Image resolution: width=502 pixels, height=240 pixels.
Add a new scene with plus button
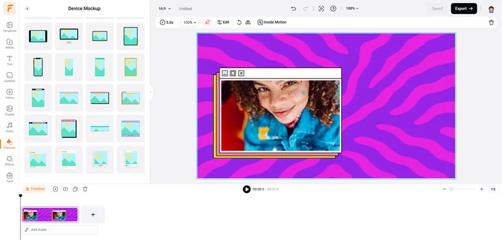coord(93,215)
